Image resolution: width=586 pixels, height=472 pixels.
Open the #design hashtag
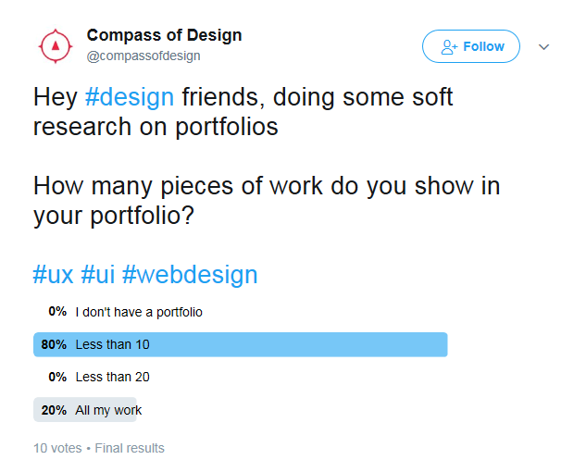[x=129, y=96]
